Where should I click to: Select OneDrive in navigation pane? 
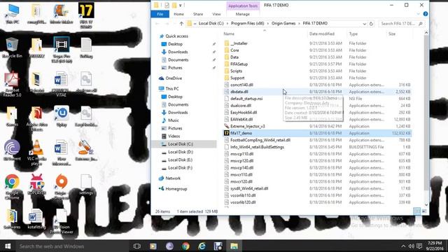[x=174, y=78]
